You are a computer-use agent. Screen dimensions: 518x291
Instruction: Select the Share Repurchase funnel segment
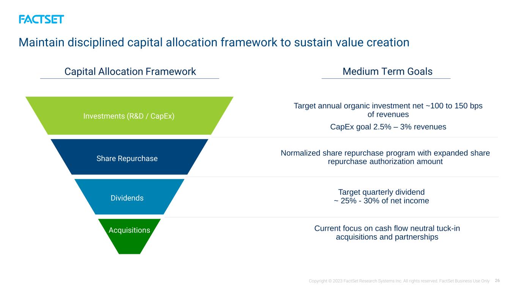129,157
